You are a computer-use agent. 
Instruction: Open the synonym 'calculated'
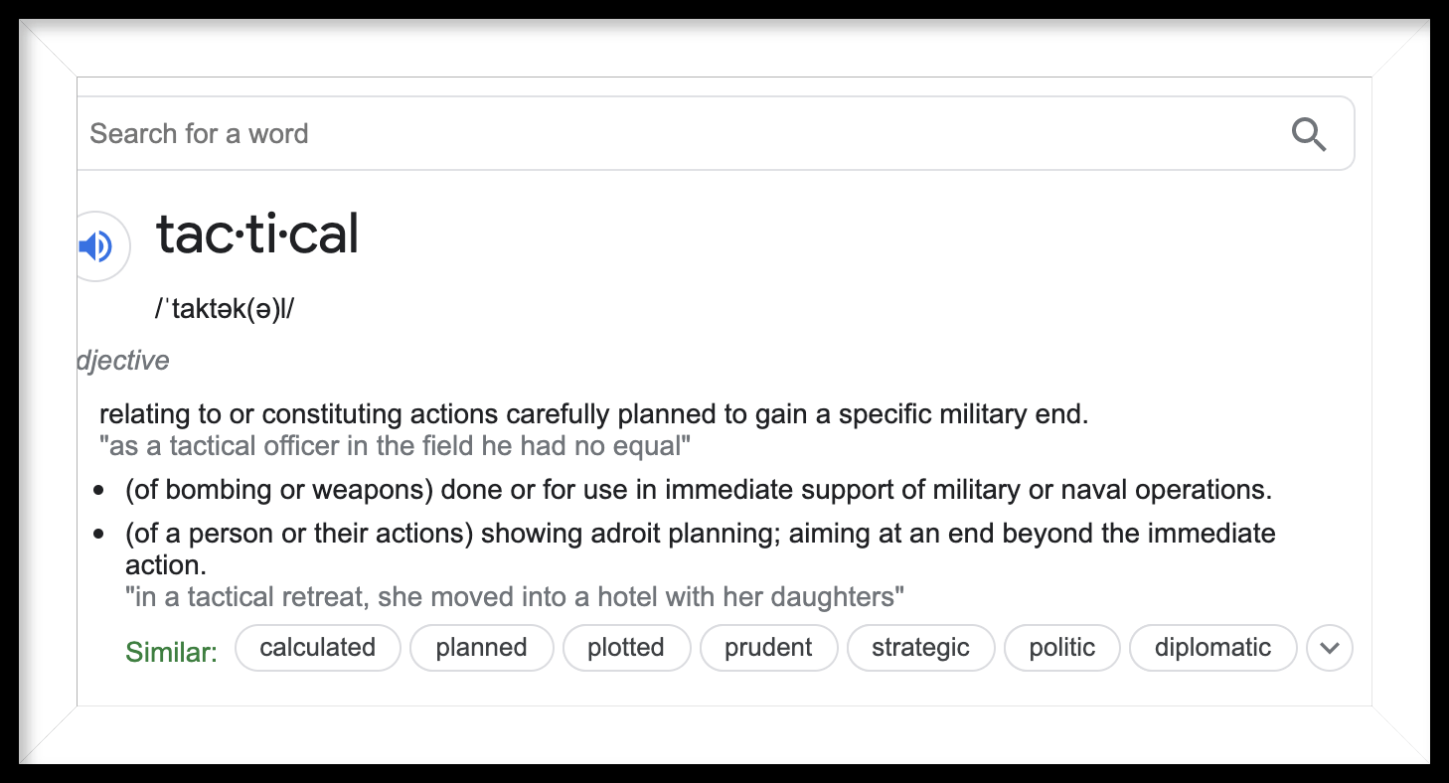click(317, 648)
